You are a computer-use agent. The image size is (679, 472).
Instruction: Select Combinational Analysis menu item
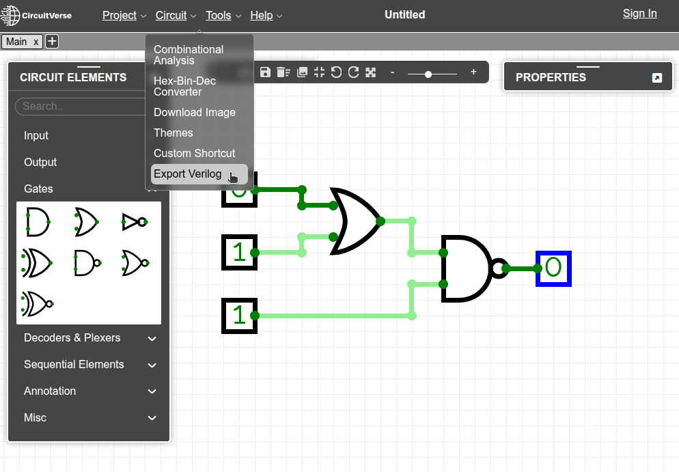click(x=189, y=55)
